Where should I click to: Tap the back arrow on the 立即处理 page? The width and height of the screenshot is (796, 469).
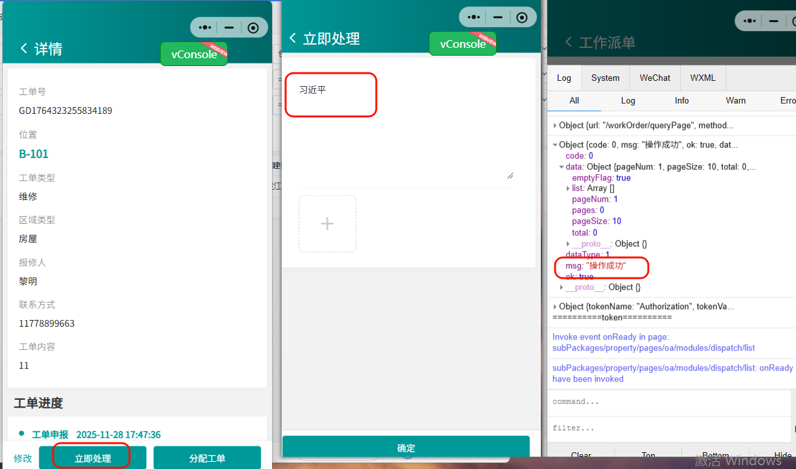tap(294, 38)
